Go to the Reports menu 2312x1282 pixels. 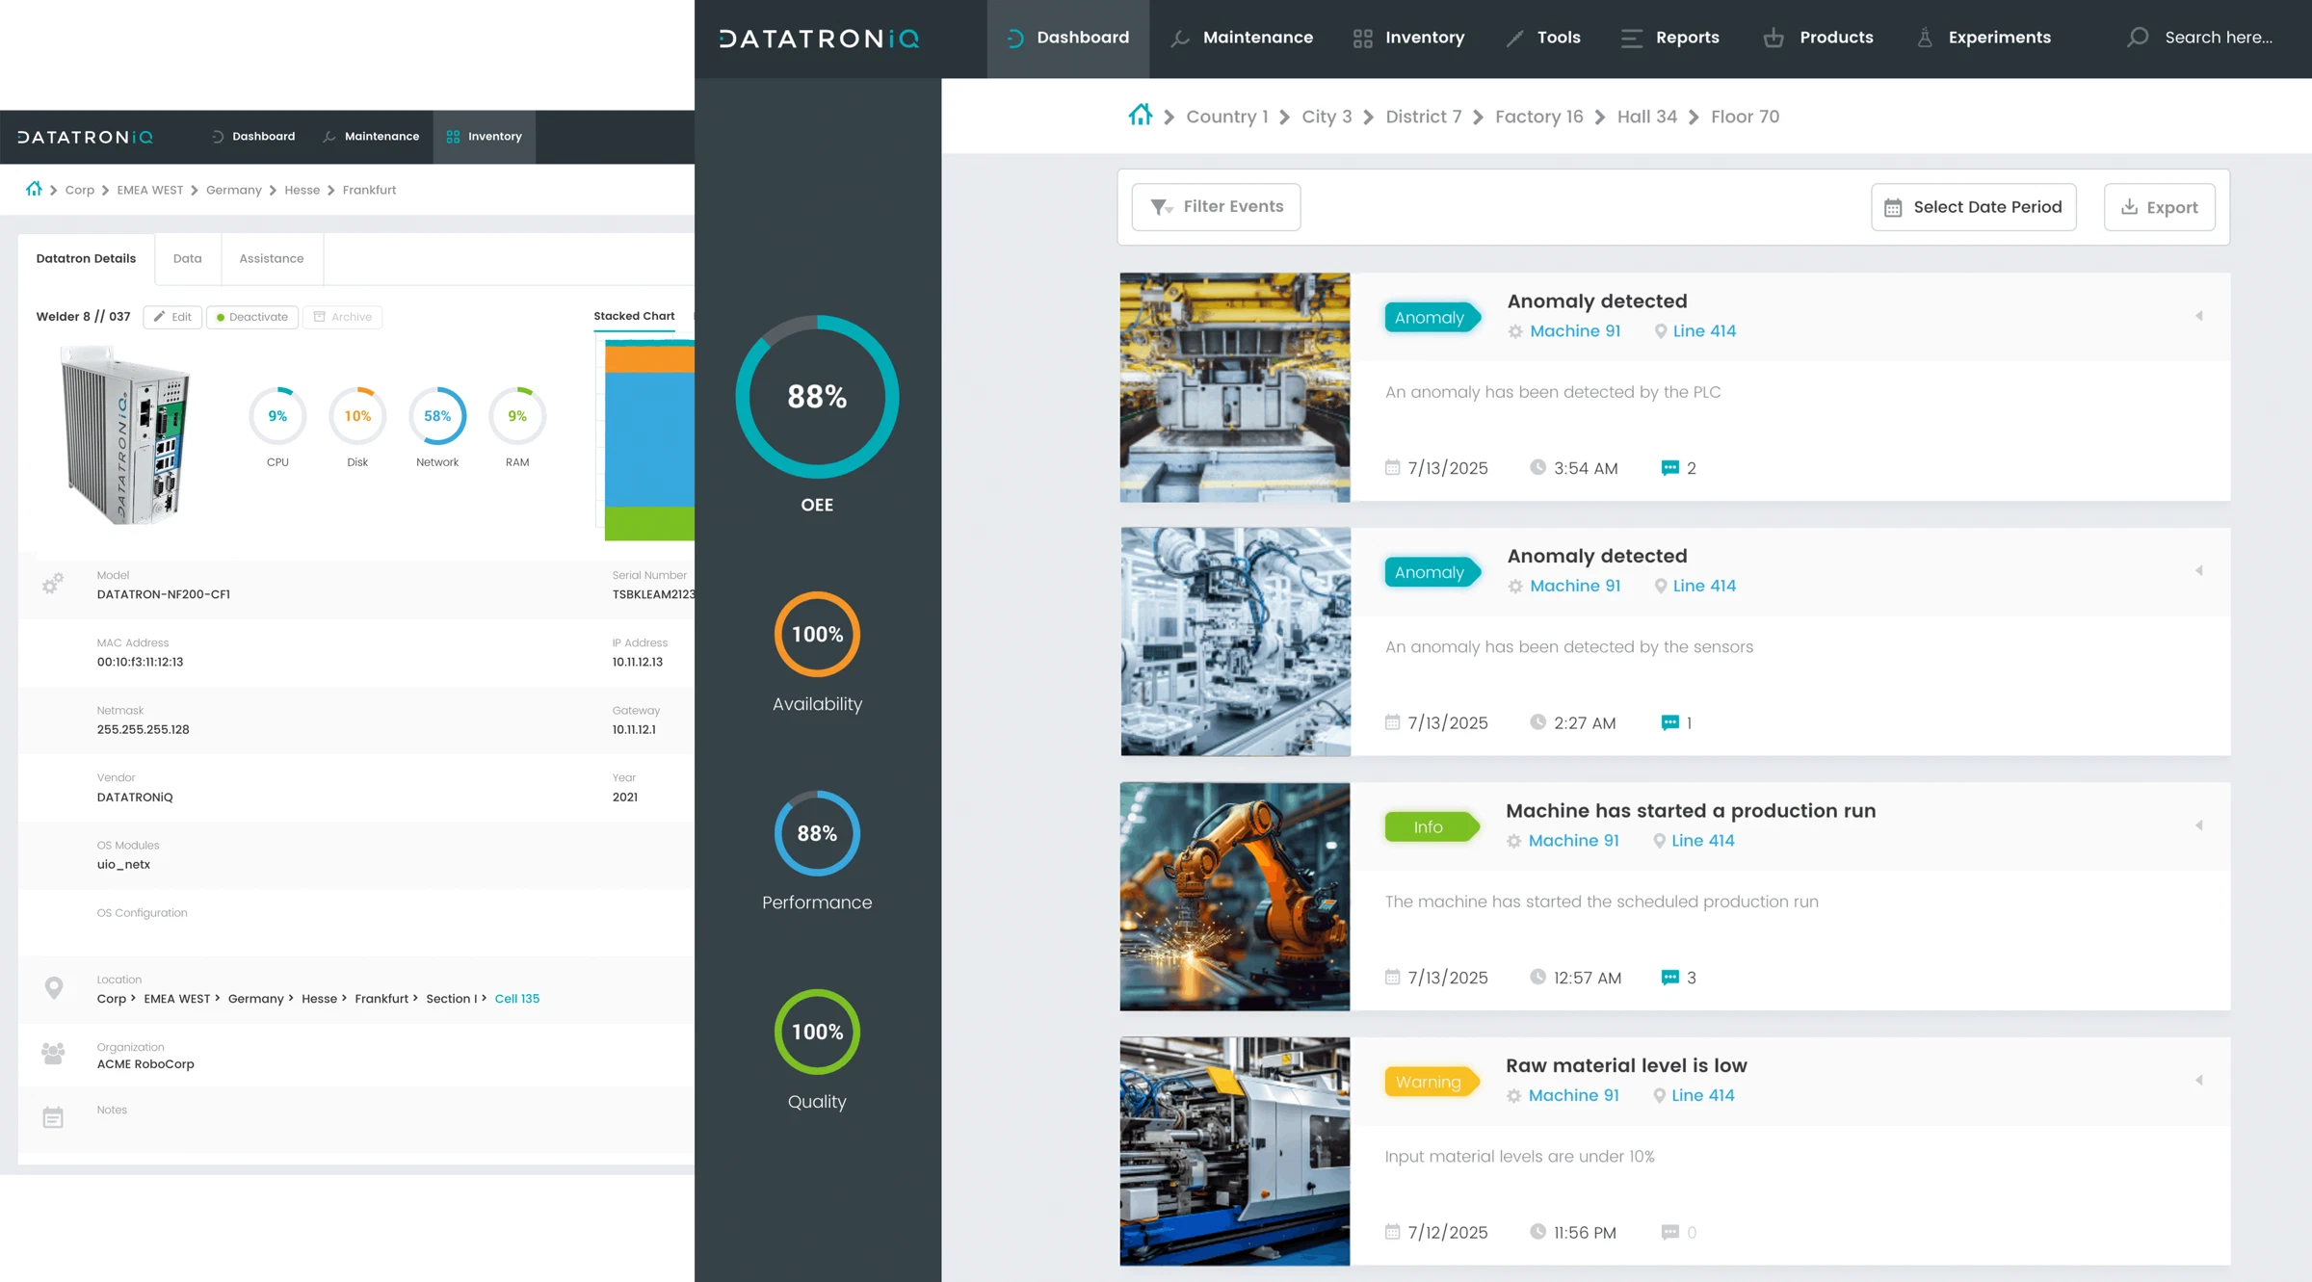[1669, 39]
